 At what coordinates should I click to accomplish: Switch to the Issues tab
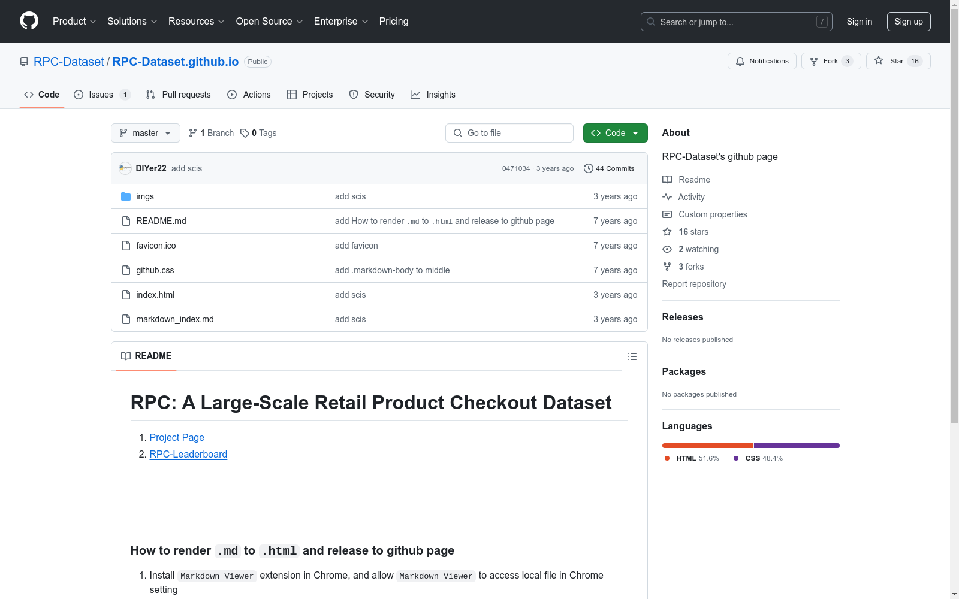click(102, 95)
